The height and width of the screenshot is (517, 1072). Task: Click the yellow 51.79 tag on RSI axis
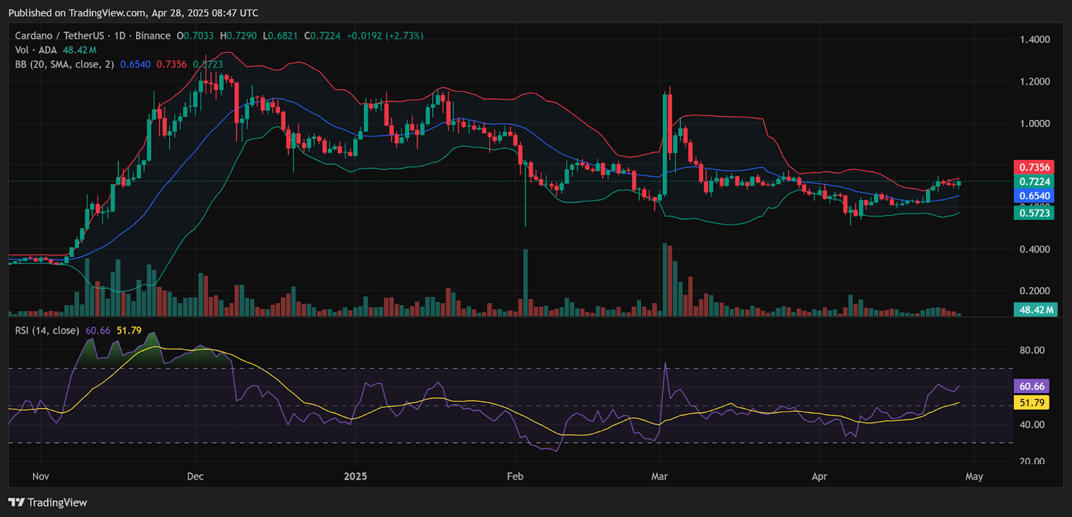(1032, 403)
